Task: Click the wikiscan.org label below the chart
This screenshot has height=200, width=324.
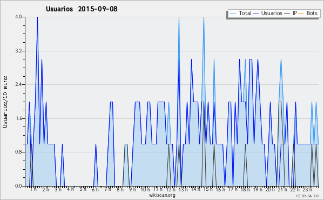Action: (162, 195)
